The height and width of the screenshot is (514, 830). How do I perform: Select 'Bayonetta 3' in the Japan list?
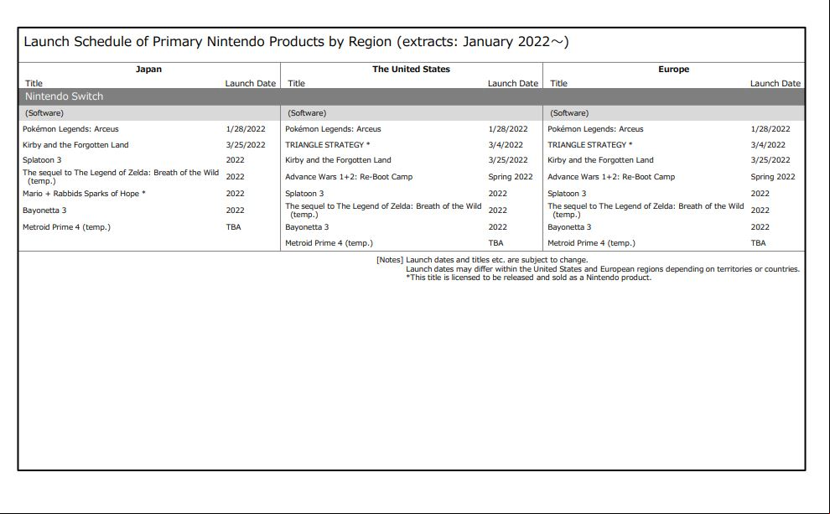point(44,210)
